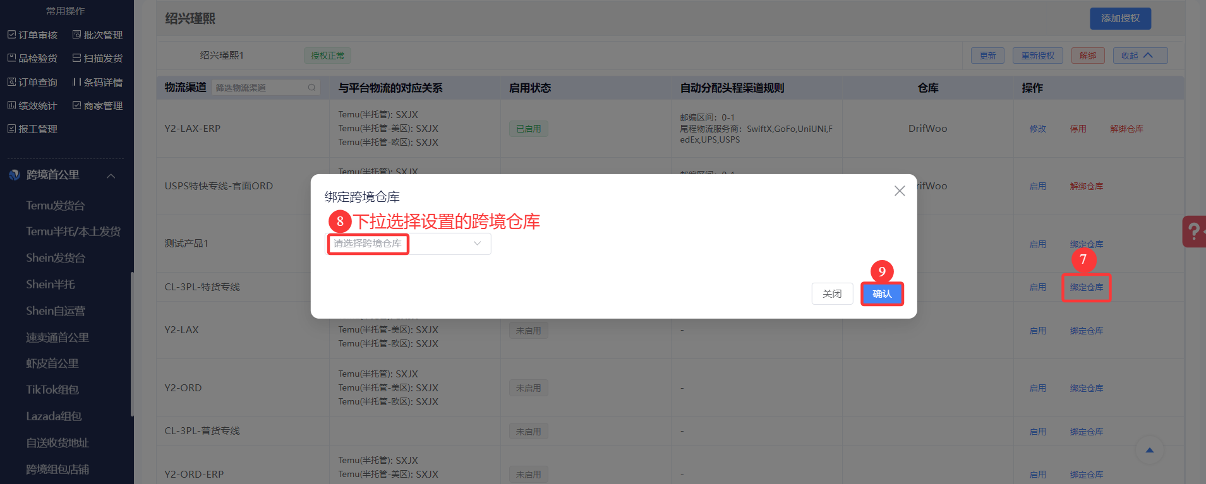The width and height of the screenshot is (1206, 484).
Task: Click 绑定仓库 in the CL-3PL-普货专线 row
Action: (x=1087, y=432)
